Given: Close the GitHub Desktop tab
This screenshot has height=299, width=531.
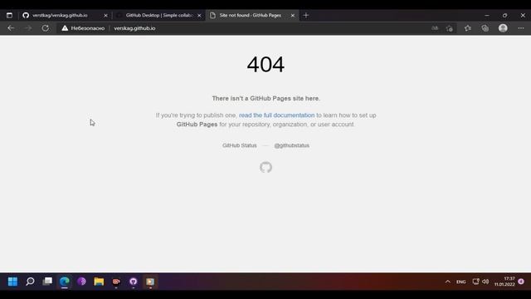Looking at the screenshot, I should [x=199, y=16].
